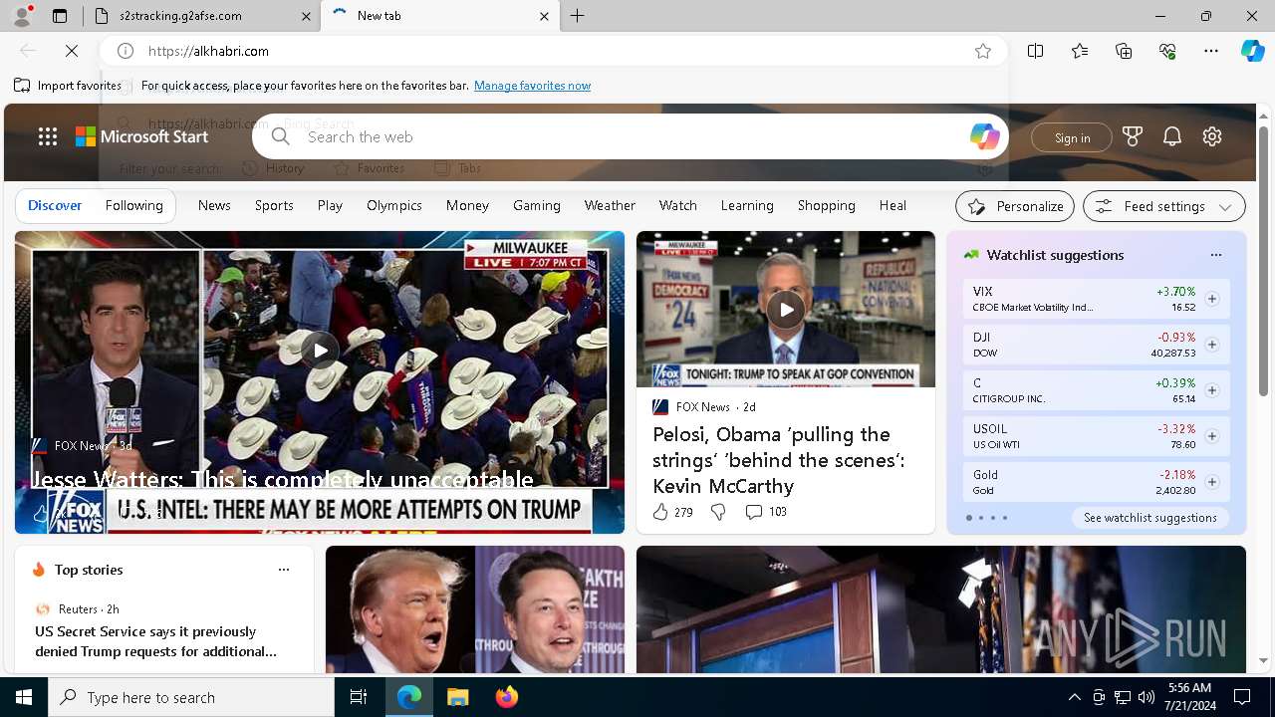The height and width of the screenshot is (717, 1275).
Task: Stop loading the page
Action: (72, 51)
